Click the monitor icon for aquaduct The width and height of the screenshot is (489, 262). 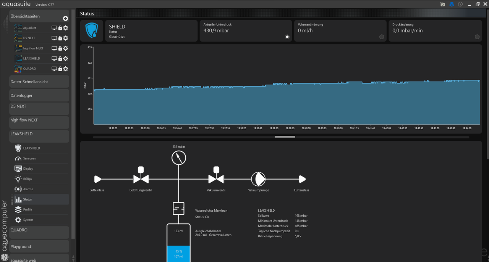click(x=54, y=28)
